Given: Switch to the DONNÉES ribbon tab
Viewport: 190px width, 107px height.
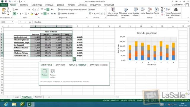Looking at the screenshot, I should 61,5.
